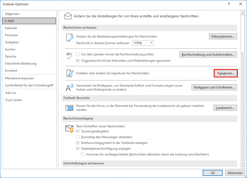Click the pencil-and-paper editing settings icon
247x178 pixels.
[x=70, y=38]
